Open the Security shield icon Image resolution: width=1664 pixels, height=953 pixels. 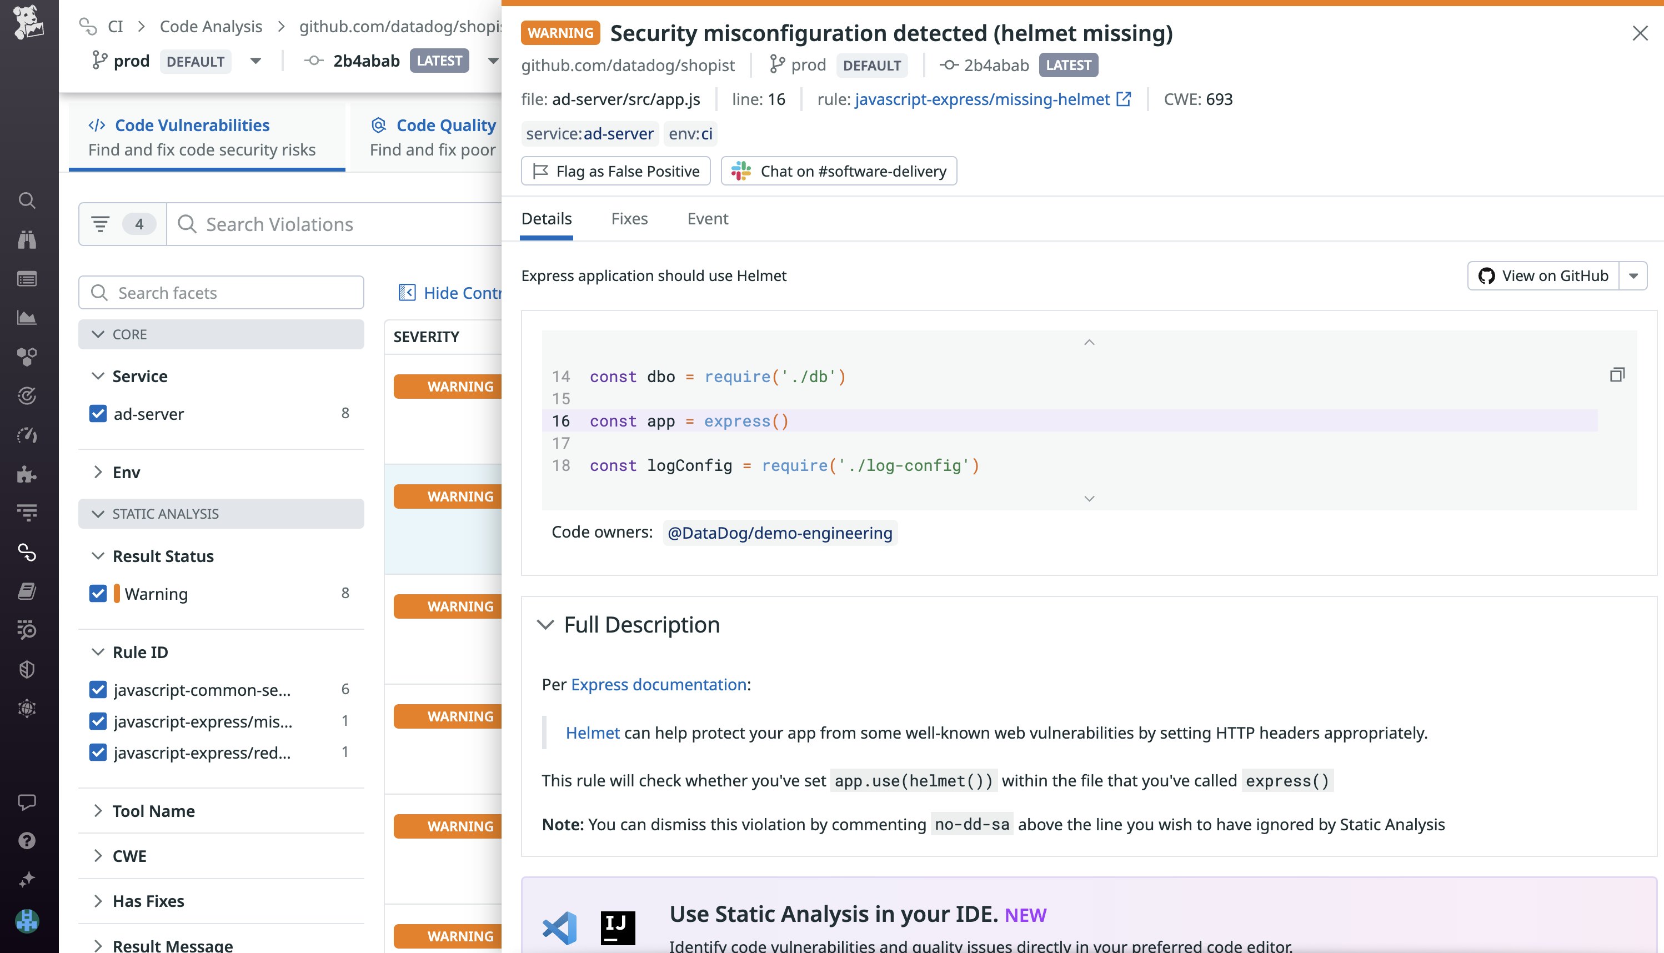27,669
